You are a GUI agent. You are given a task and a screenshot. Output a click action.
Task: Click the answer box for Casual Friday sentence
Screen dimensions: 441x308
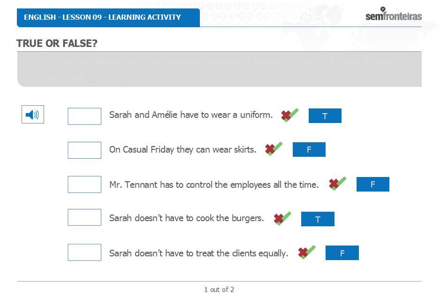pos(84,150)
